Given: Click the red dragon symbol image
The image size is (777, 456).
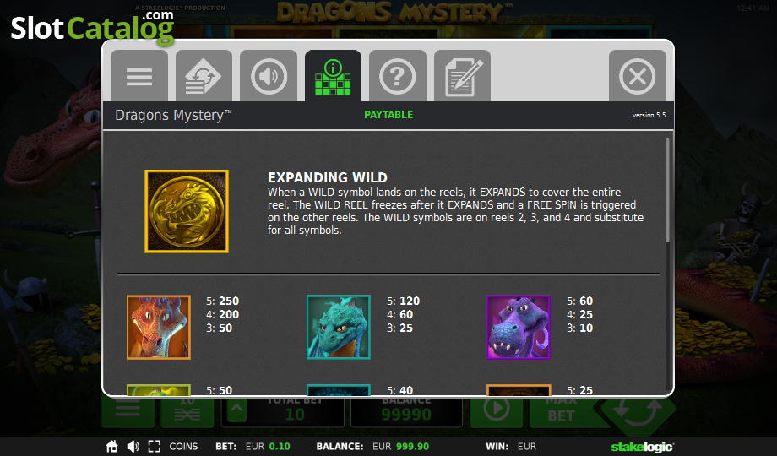Looking at the screenshot, I should (159, 327).
